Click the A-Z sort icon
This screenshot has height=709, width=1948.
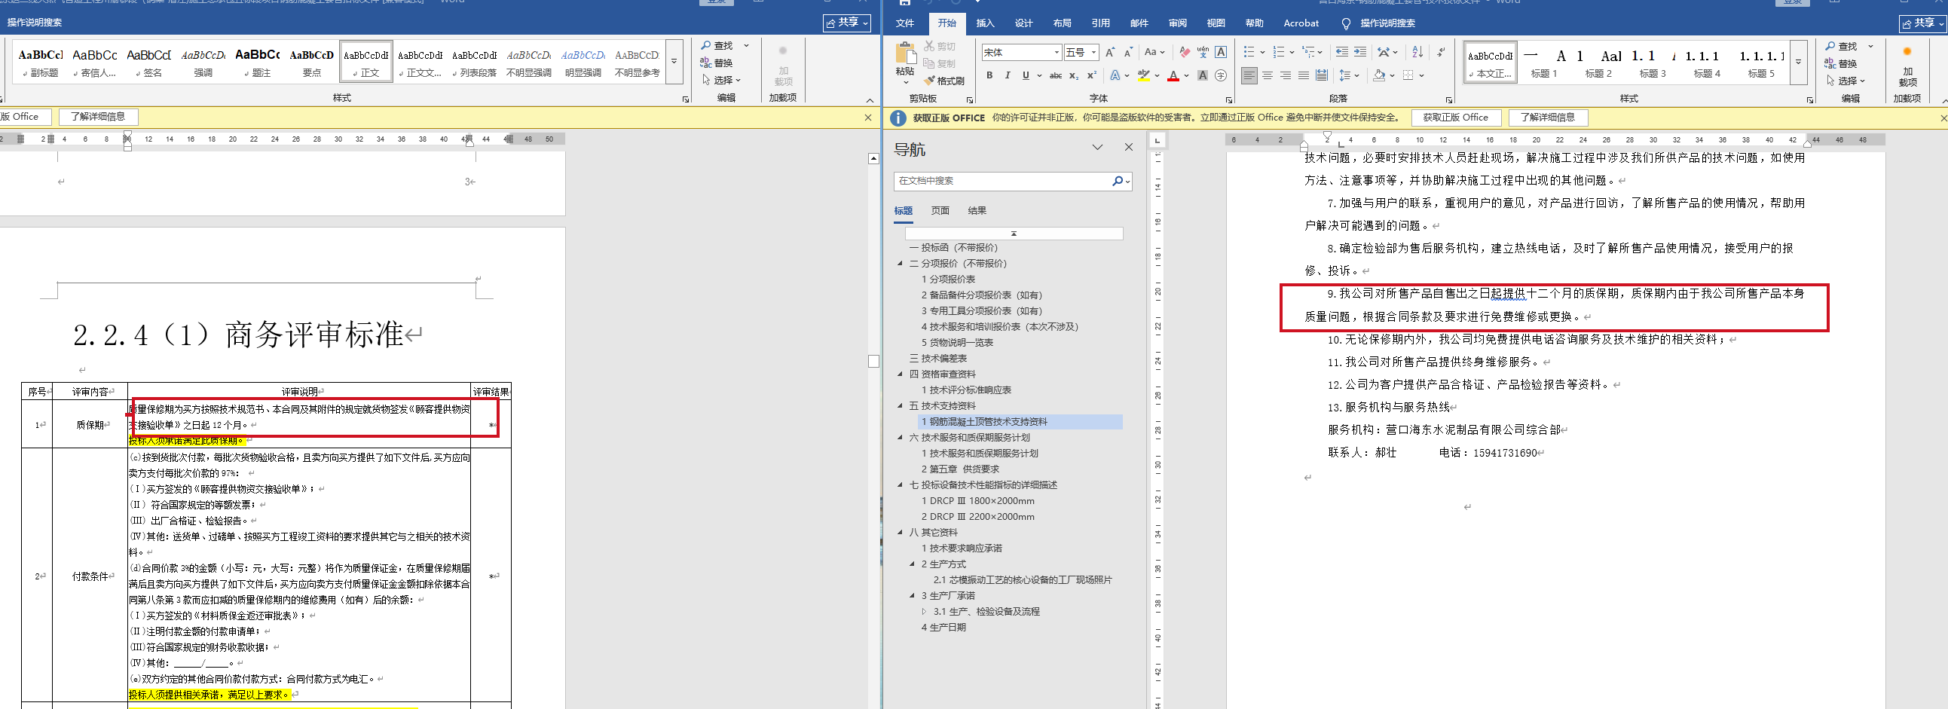(x=1417, y=52)
